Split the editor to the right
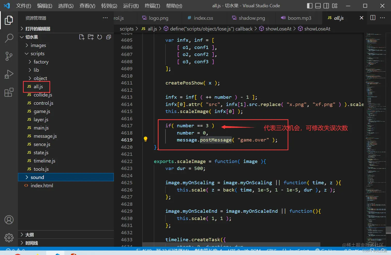Screen dimensions: 391x255 pos(373,18)
